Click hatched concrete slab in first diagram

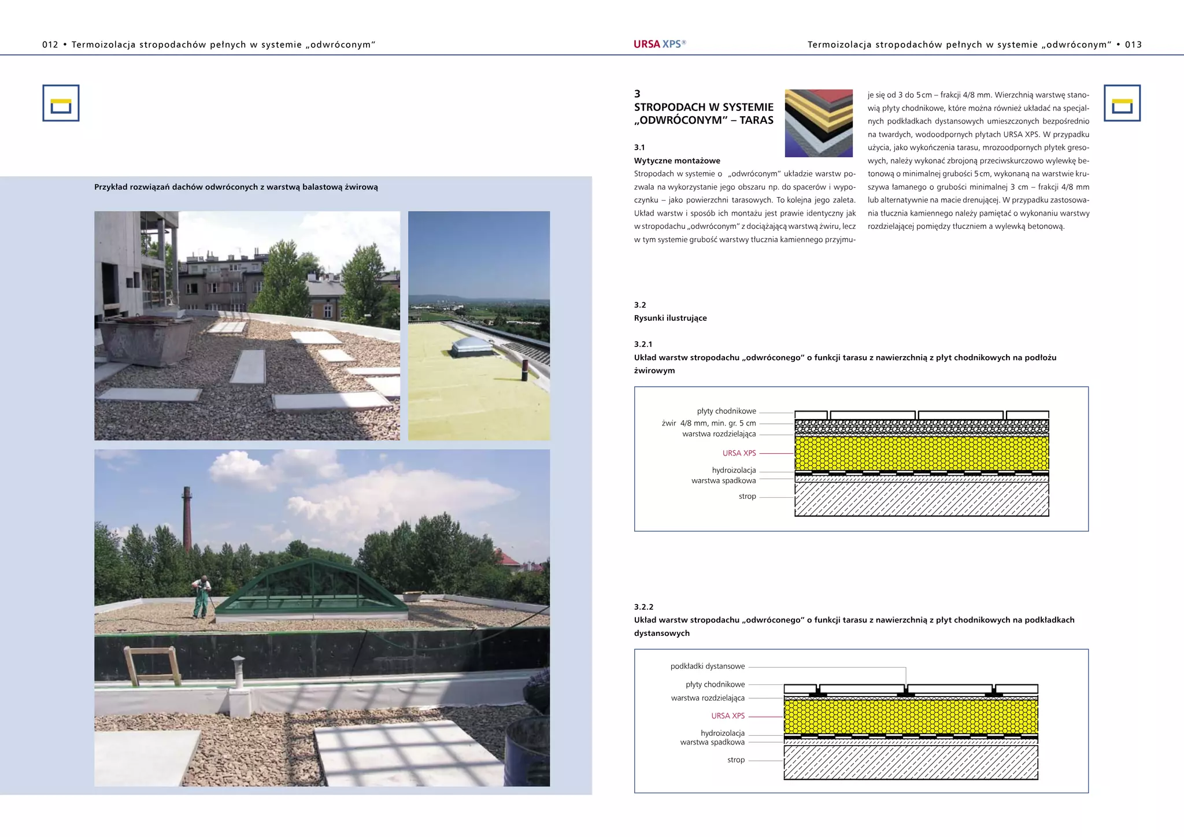point(922,499)
